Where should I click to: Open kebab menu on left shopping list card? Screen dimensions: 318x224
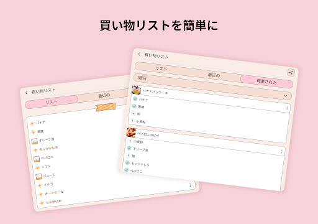(x=190, y=185)
